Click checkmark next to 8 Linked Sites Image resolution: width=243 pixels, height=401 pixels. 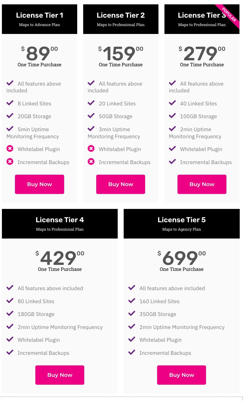click(x=10, y=103)
